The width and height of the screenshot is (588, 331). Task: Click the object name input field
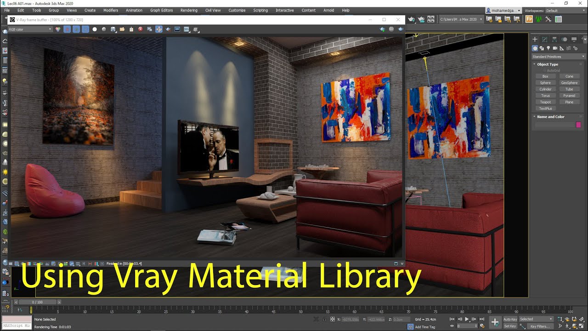(x=555, y=125)
